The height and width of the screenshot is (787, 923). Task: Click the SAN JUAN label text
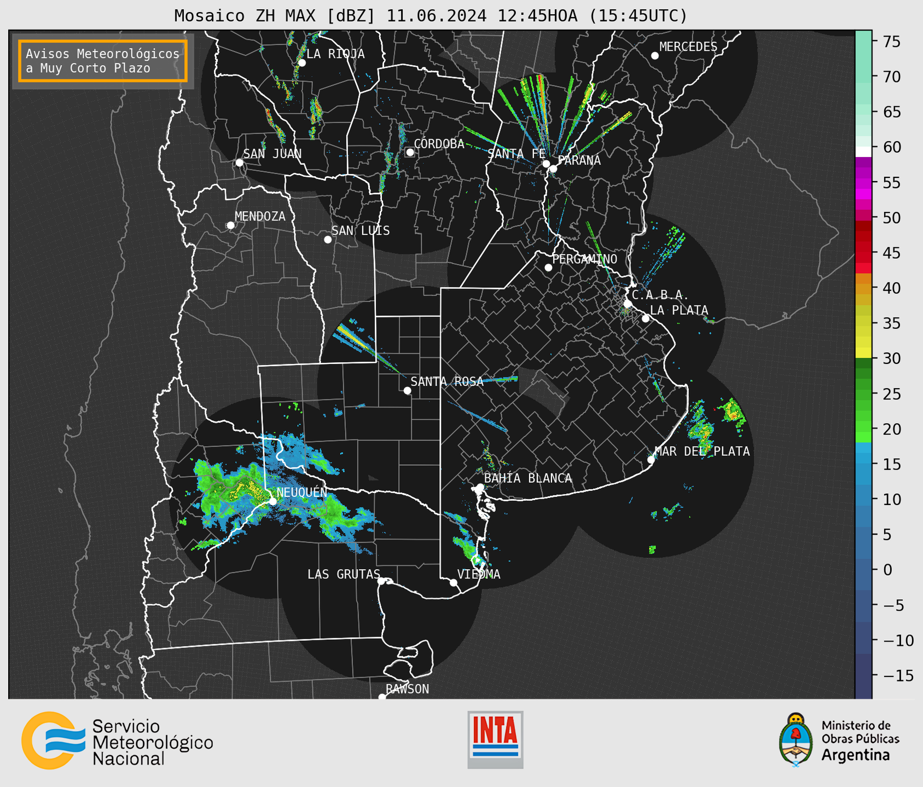coord(272,154)
